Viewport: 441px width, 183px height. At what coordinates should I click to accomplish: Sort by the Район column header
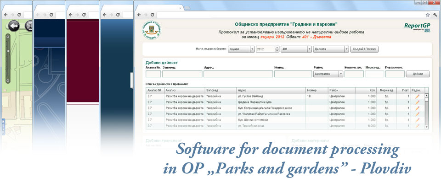coord(341,90)
